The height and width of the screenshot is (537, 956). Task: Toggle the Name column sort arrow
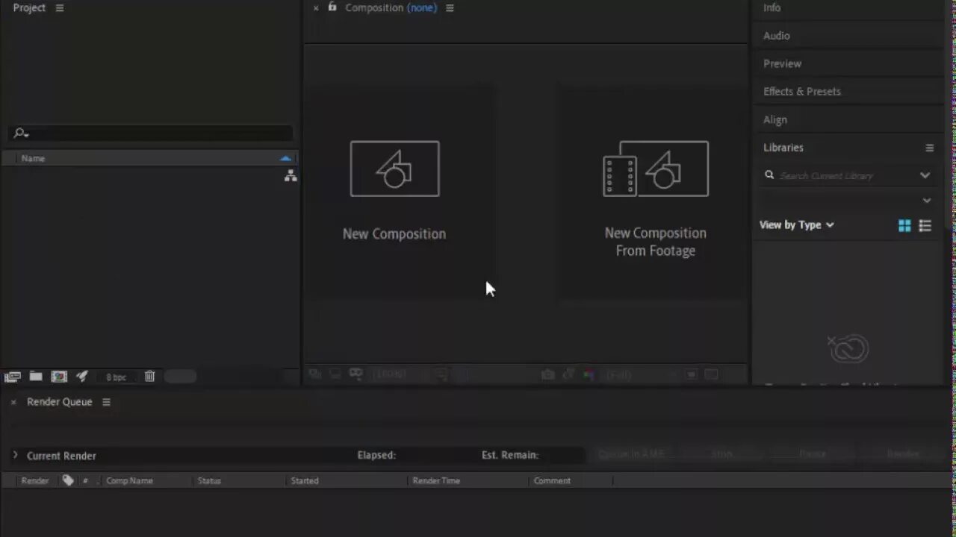[x=285, y=158]
